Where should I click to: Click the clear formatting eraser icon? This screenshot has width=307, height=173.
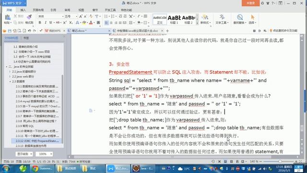pyautogui.click(x=91, y=16)
